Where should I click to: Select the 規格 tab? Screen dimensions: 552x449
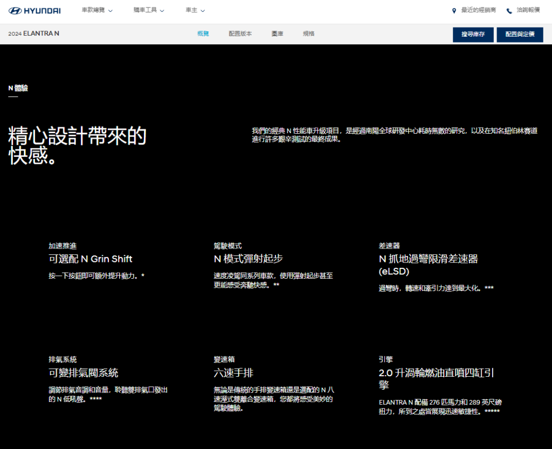(309, 34)
